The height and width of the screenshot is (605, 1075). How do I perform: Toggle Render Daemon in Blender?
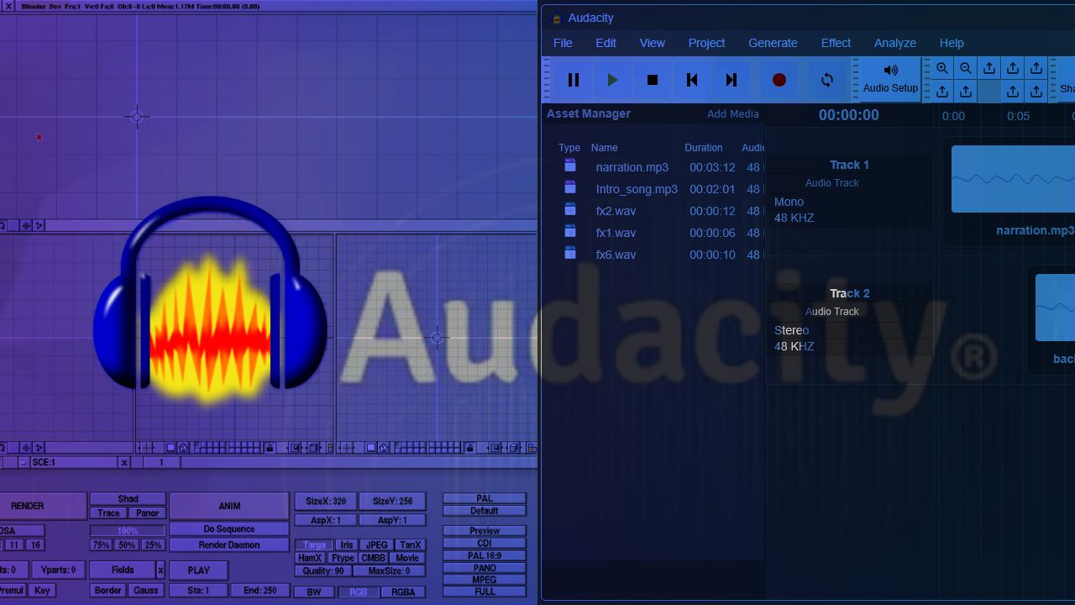pyautogui.click(x=229, y=545)
